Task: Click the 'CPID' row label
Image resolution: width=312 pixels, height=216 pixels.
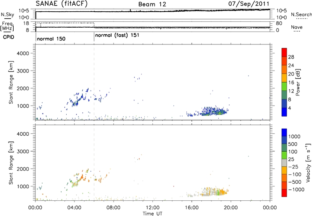Action: (x=9, y=37)
